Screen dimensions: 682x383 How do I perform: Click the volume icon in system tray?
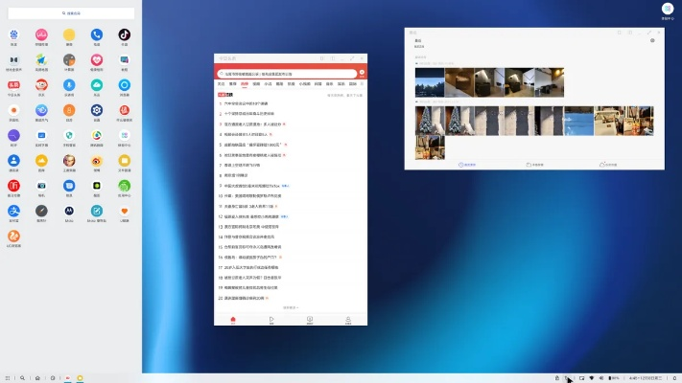tap(601, 378)
